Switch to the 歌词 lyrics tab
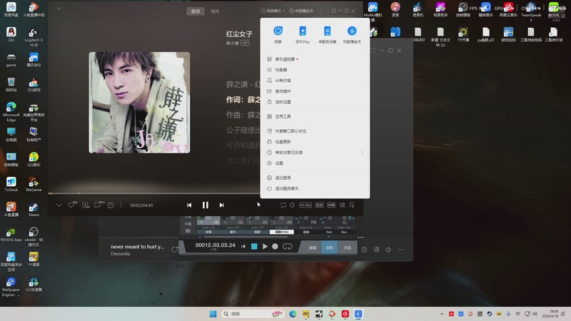571x321 pixels. click(196, 11)
